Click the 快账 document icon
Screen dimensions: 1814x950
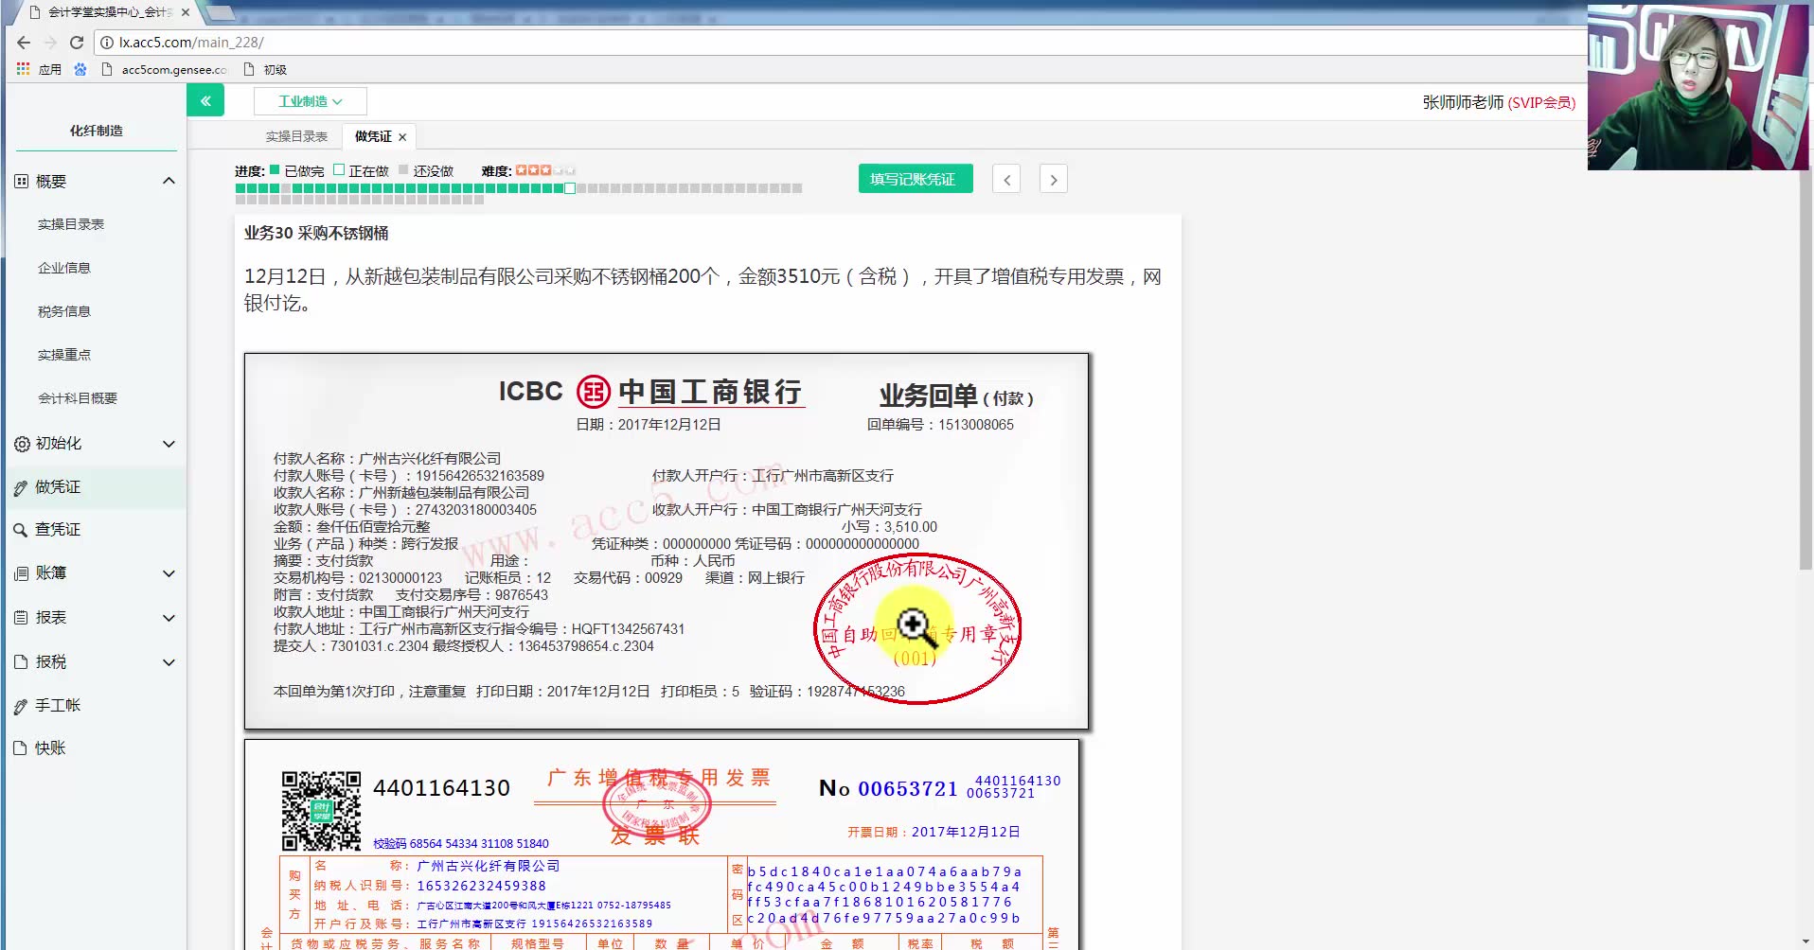pyautogui.click(x=21, y=748)
